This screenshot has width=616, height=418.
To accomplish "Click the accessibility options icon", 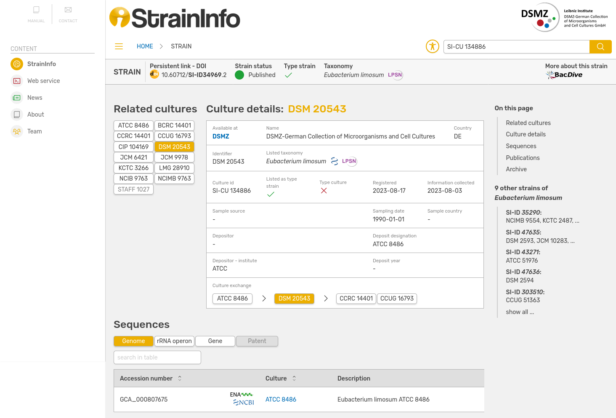I will click(x=432, y=46).
